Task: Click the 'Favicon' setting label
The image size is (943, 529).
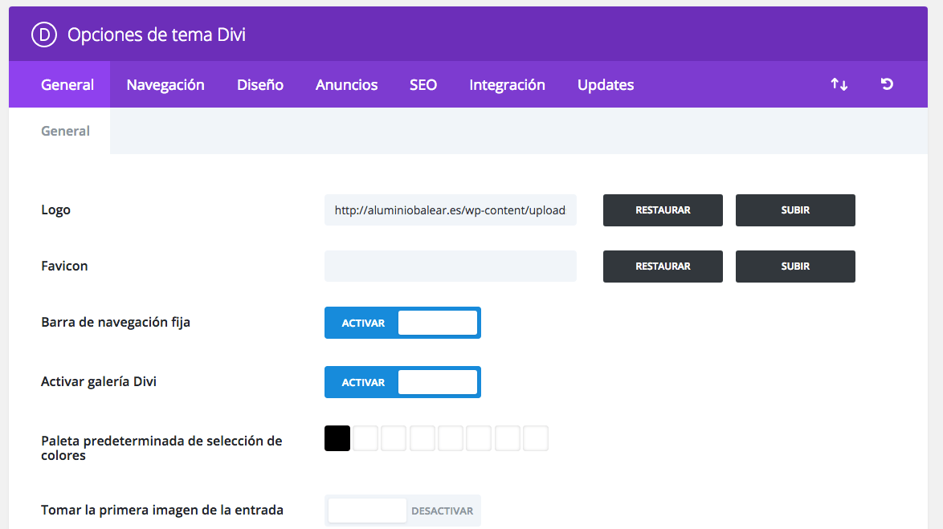Action: pos(64,266)
